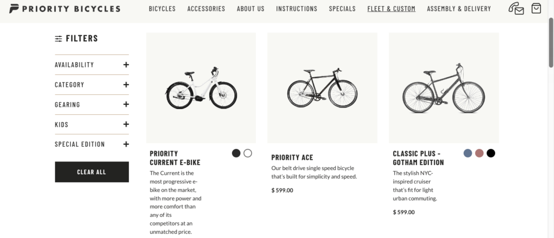Open the phone and mail contact icon
Viewport: 554px width, 238px height.
[x=516, y=9]
